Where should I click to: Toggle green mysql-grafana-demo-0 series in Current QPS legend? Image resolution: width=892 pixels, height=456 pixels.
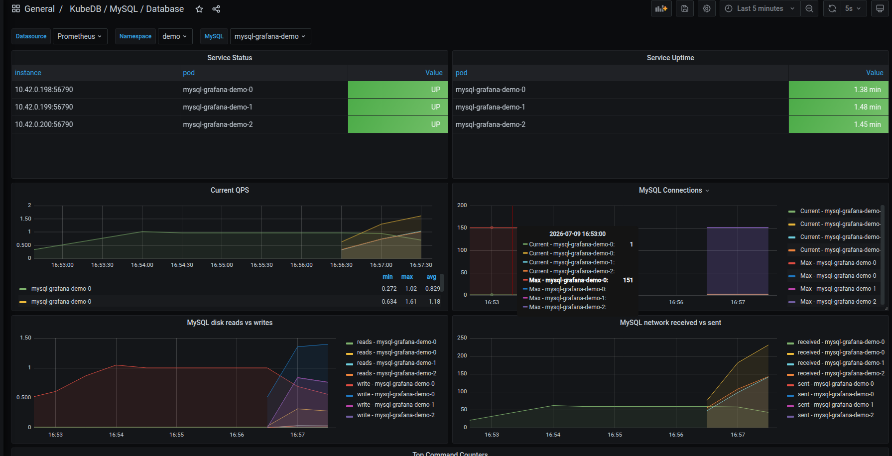click(61, 289)
